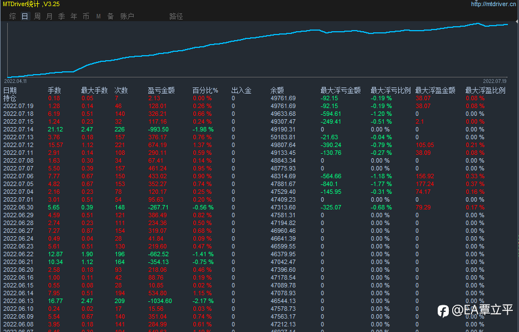Click the 2022.07.19 chart end date

coord(494,81)
